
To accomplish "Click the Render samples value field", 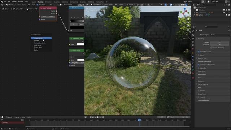I will click(219, 42).
